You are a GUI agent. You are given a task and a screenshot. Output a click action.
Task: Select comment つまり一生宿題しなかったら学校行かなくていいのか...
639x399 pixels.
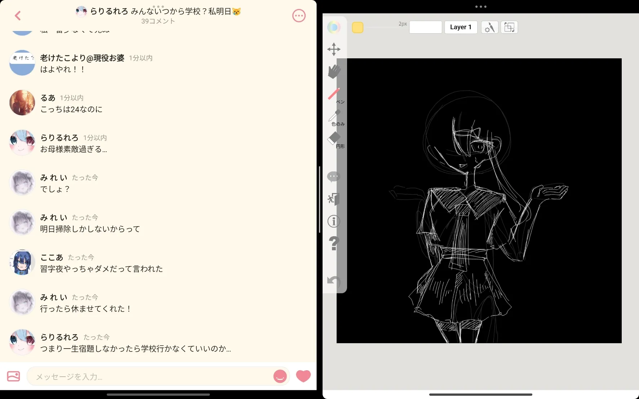[x=136, y=349]
